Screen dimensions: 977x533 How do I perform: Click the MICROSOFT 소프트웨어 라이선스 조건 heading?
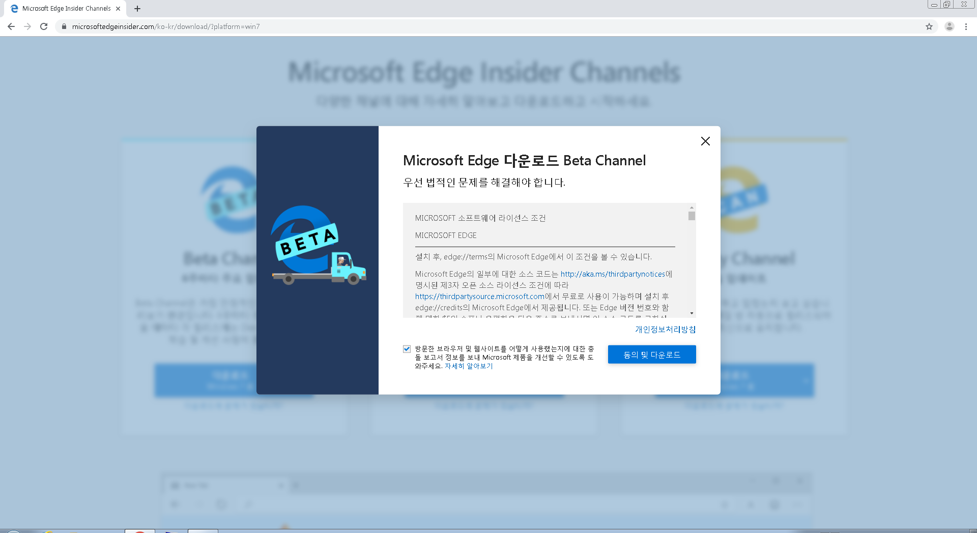coord(480,218)
